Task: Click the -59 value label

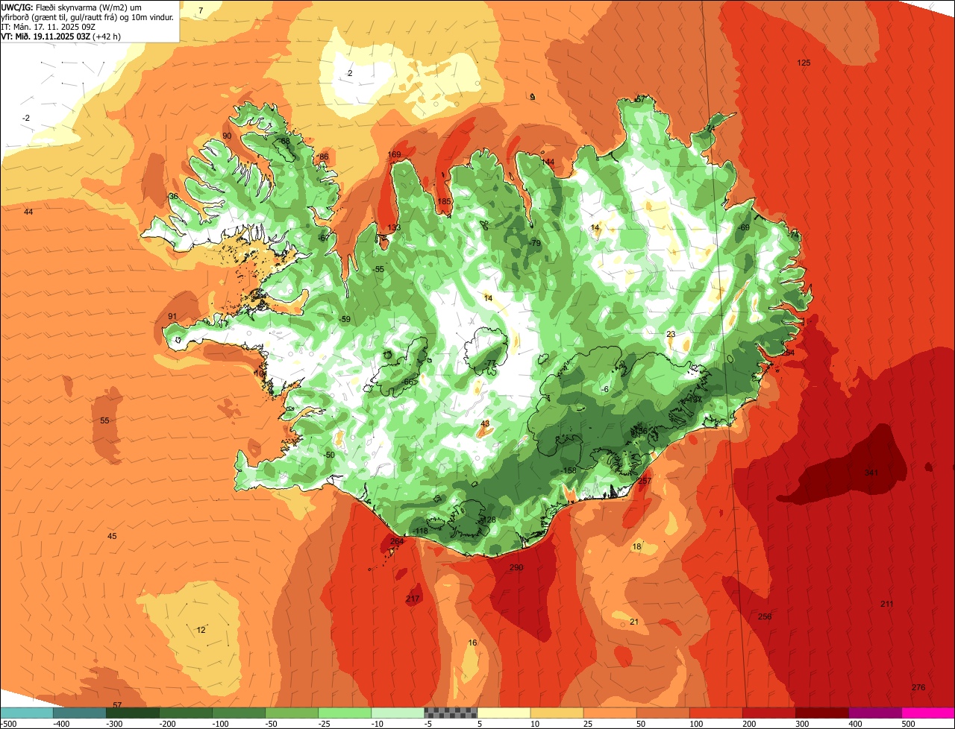Action: tap(344, 319)
